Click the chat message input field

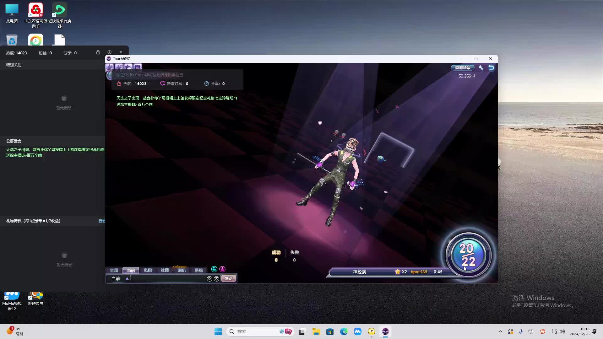168,279
